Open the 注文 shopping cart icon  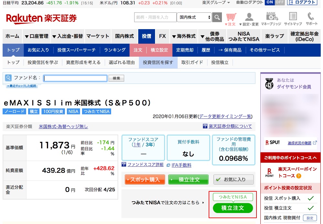coord(231,19)
